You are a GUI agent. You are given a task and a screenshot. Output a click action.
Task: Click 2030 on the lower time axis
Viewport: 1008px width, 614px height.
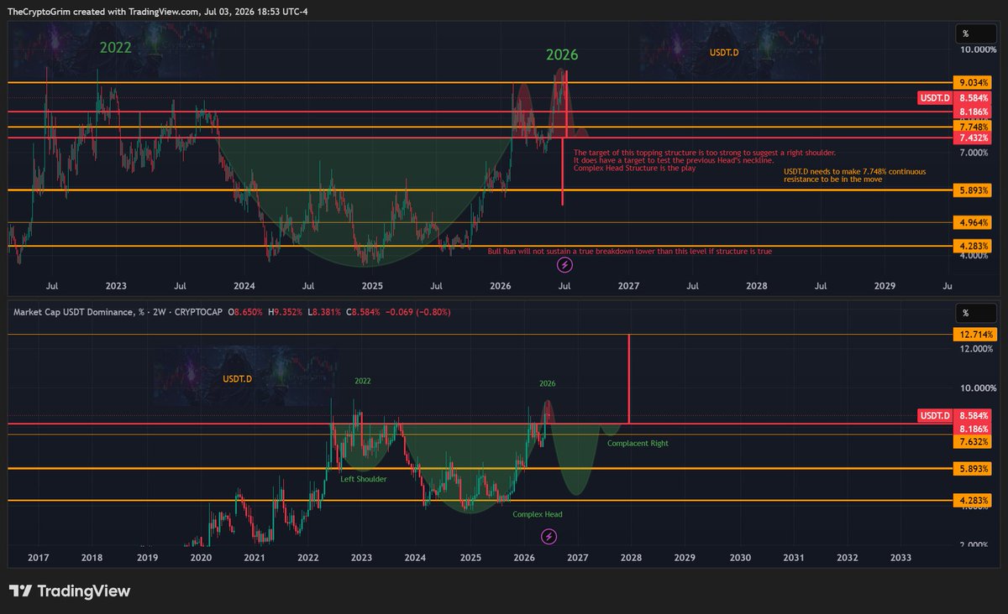[x=740, y=557]
